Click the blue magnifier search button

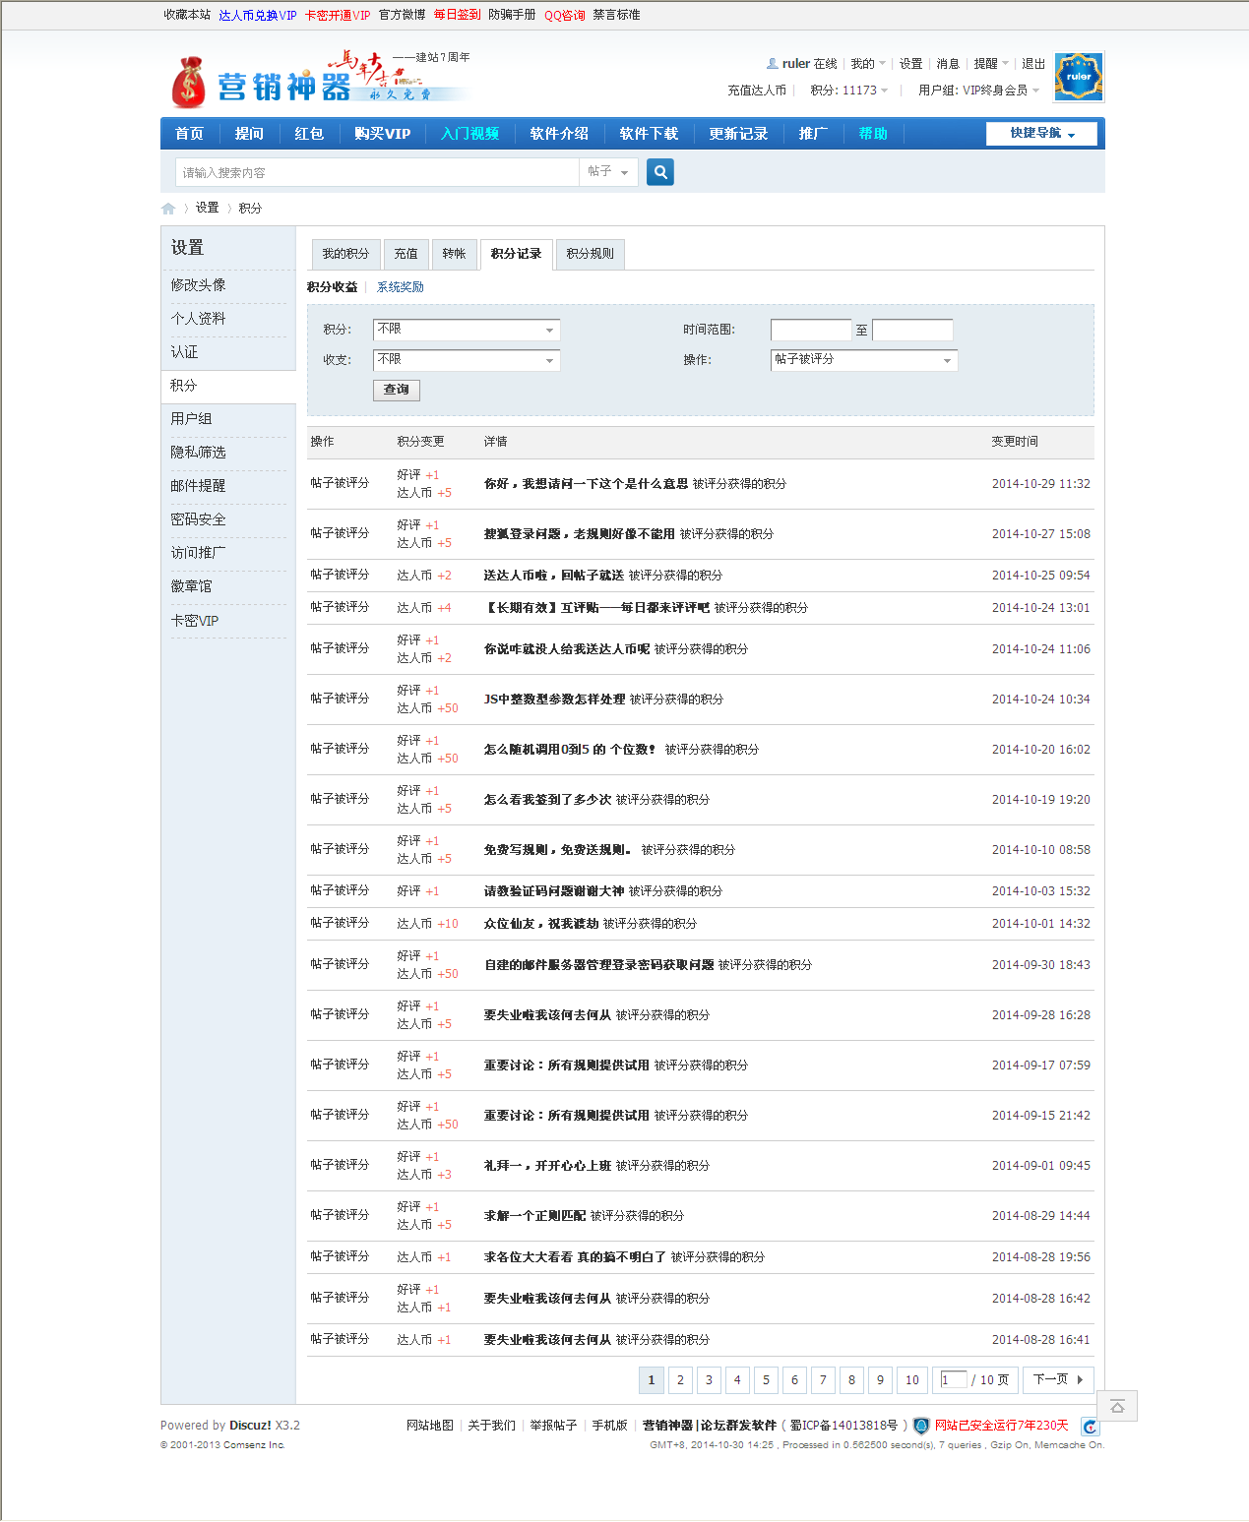pos(660,172)
